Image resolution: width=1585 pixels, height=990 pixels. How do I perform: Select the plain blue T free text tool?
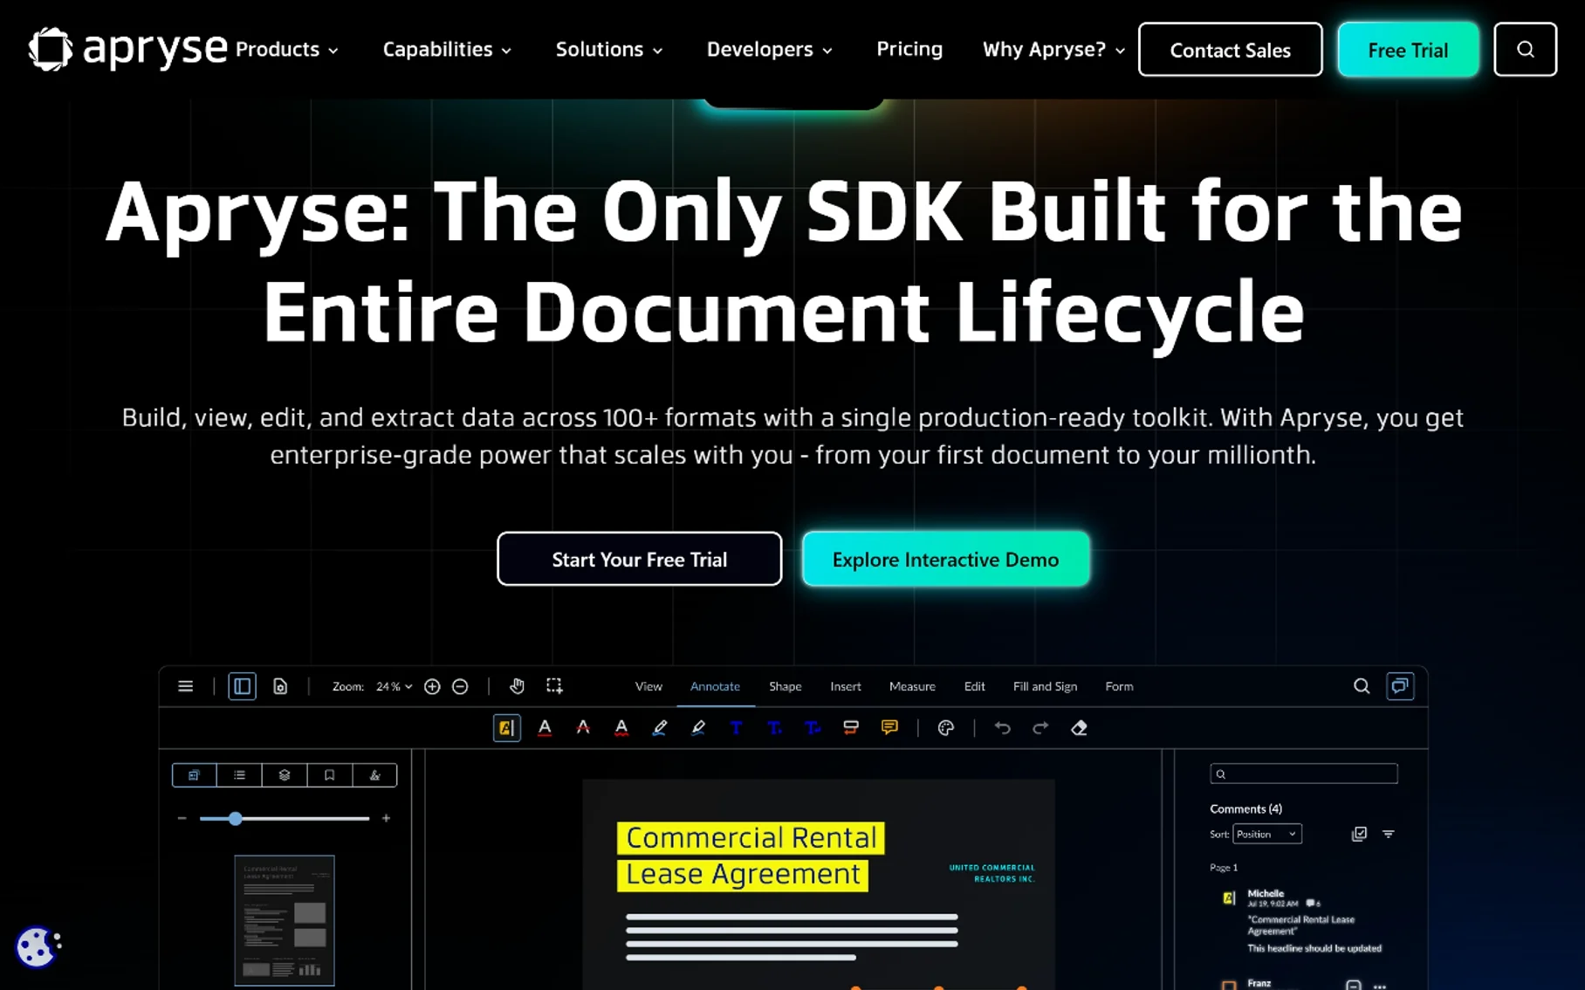[x=736, y=728]
